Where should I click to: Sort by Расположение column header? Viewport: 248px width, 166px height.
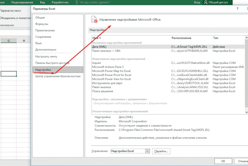[191, 38]
